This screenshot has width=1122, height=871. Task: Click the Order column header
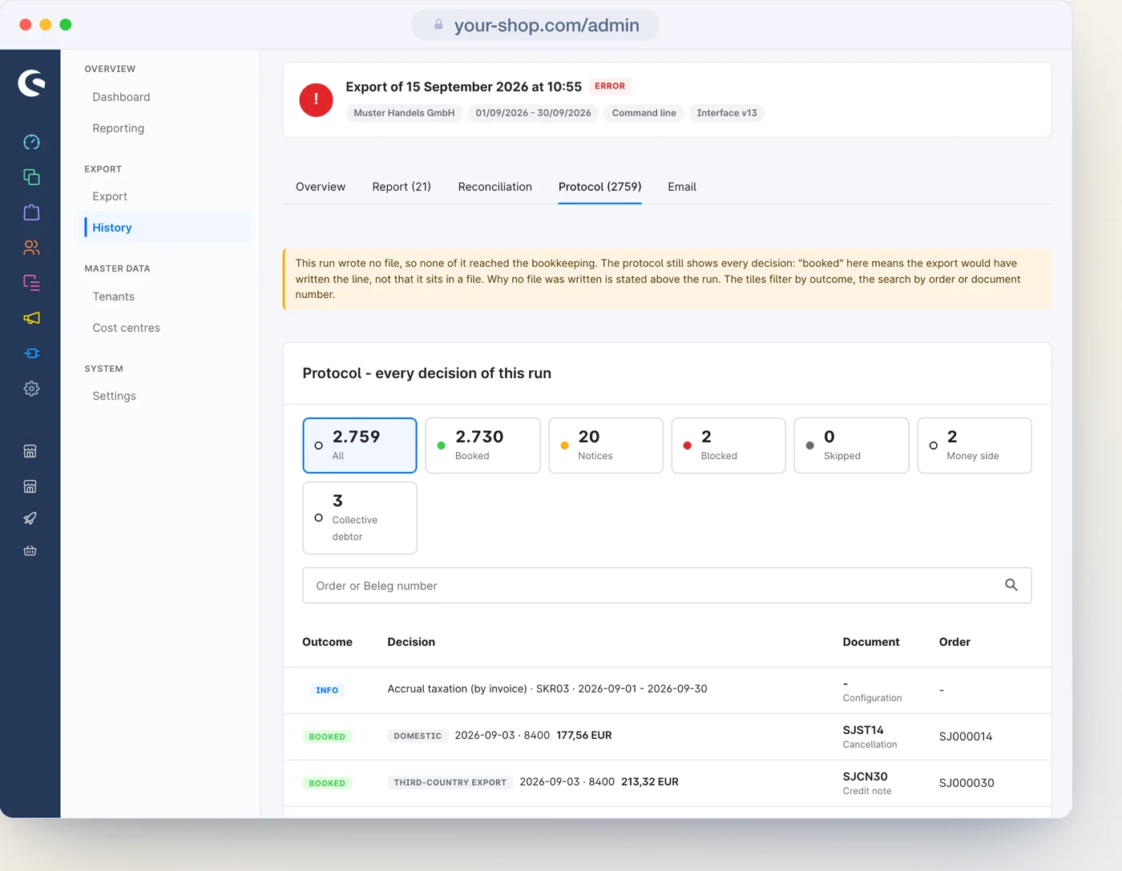click(x=955, y=642)
